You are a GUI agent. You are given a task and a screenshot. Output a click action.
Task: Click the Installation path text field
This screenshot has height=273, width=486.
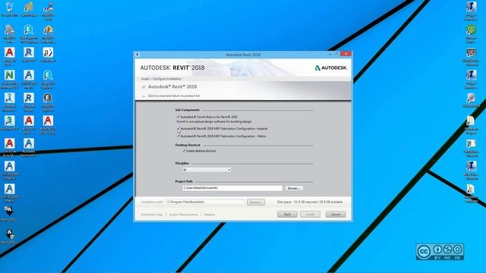[205, 202]
